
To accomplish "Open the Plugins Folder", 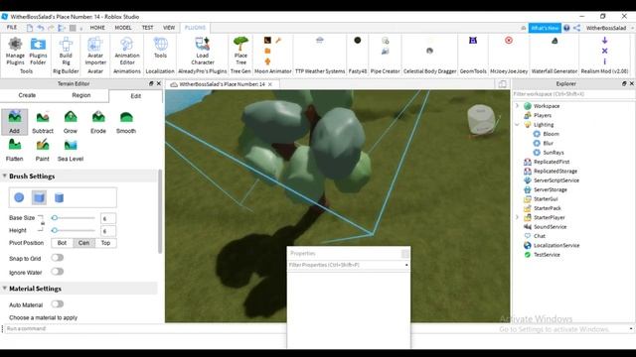I will 38,51.
